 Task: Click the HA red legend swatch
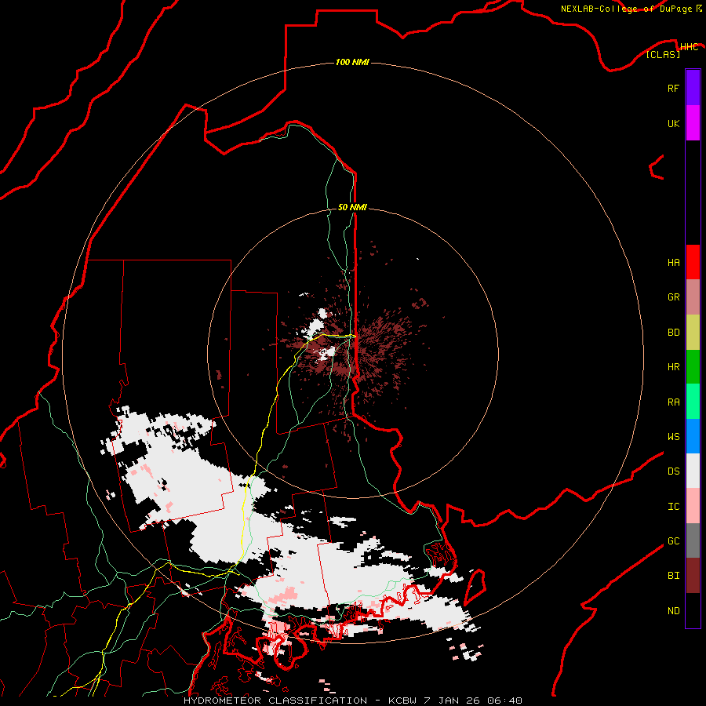pos(693,262)
